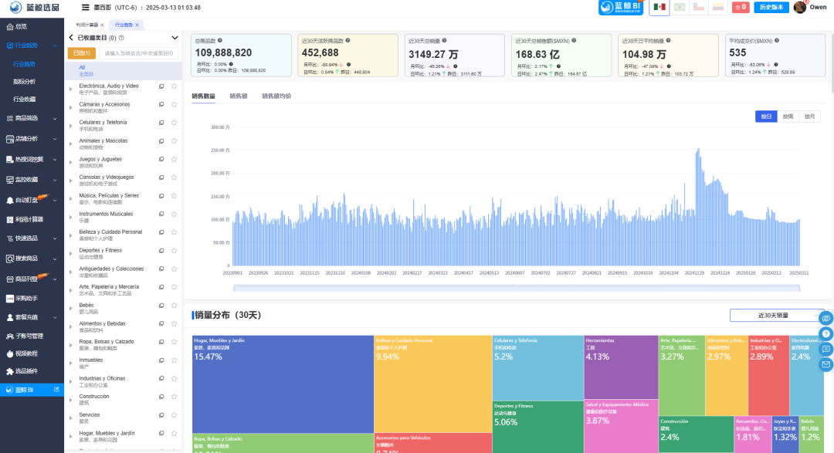Favorite Deportes y Fitness with the star
Image resolution: width=834 pixels, height=453 pixels.
(x=174, y=251)
